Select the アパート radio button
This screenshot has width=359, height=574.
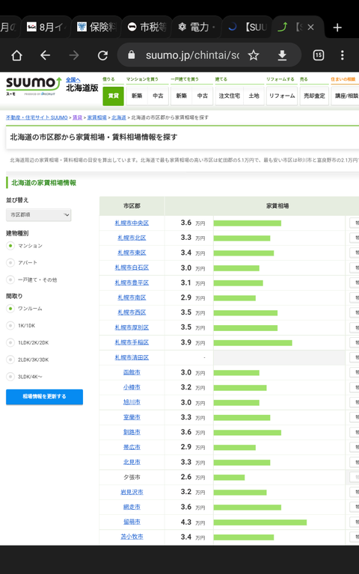pyautogui.click(x=10, y=262)
